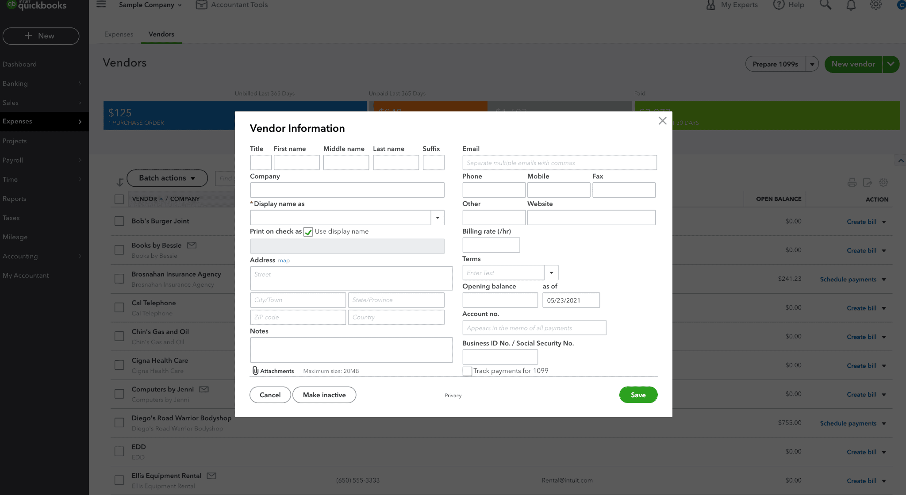
Task: Click the Accountant Tools briefcase icon
Action: [x=202, y=5]
